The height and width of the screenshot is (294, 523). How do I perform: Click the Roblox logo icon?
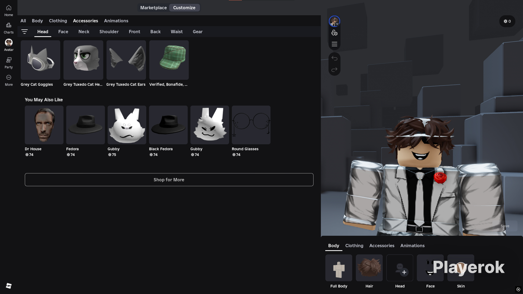(x=9, y=286)
